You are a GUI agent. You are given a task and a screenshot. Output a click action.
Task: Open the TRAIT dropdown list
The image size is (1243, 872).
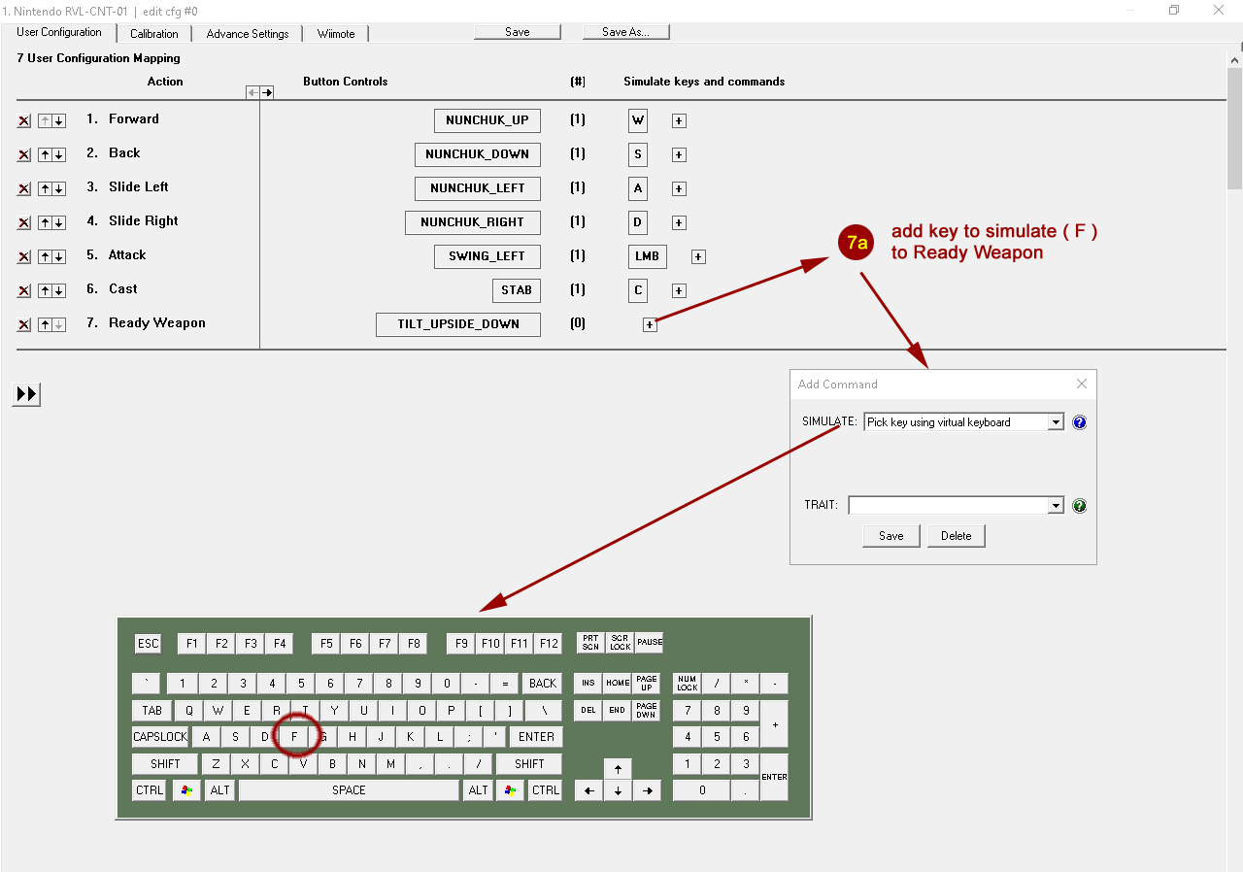tap(1056, 506)
